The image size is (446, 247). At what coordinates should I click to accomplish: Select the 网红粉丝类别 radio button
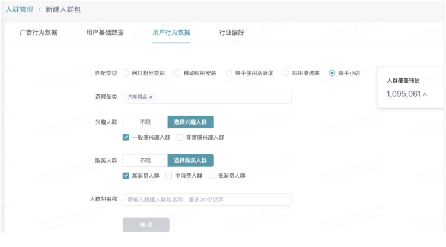[x=126, y=73]
